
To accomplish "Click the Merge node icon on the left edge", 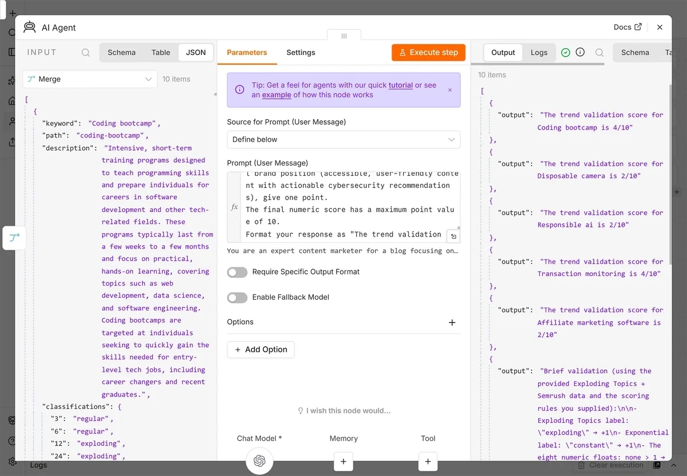I will click(x=14, y=238).
